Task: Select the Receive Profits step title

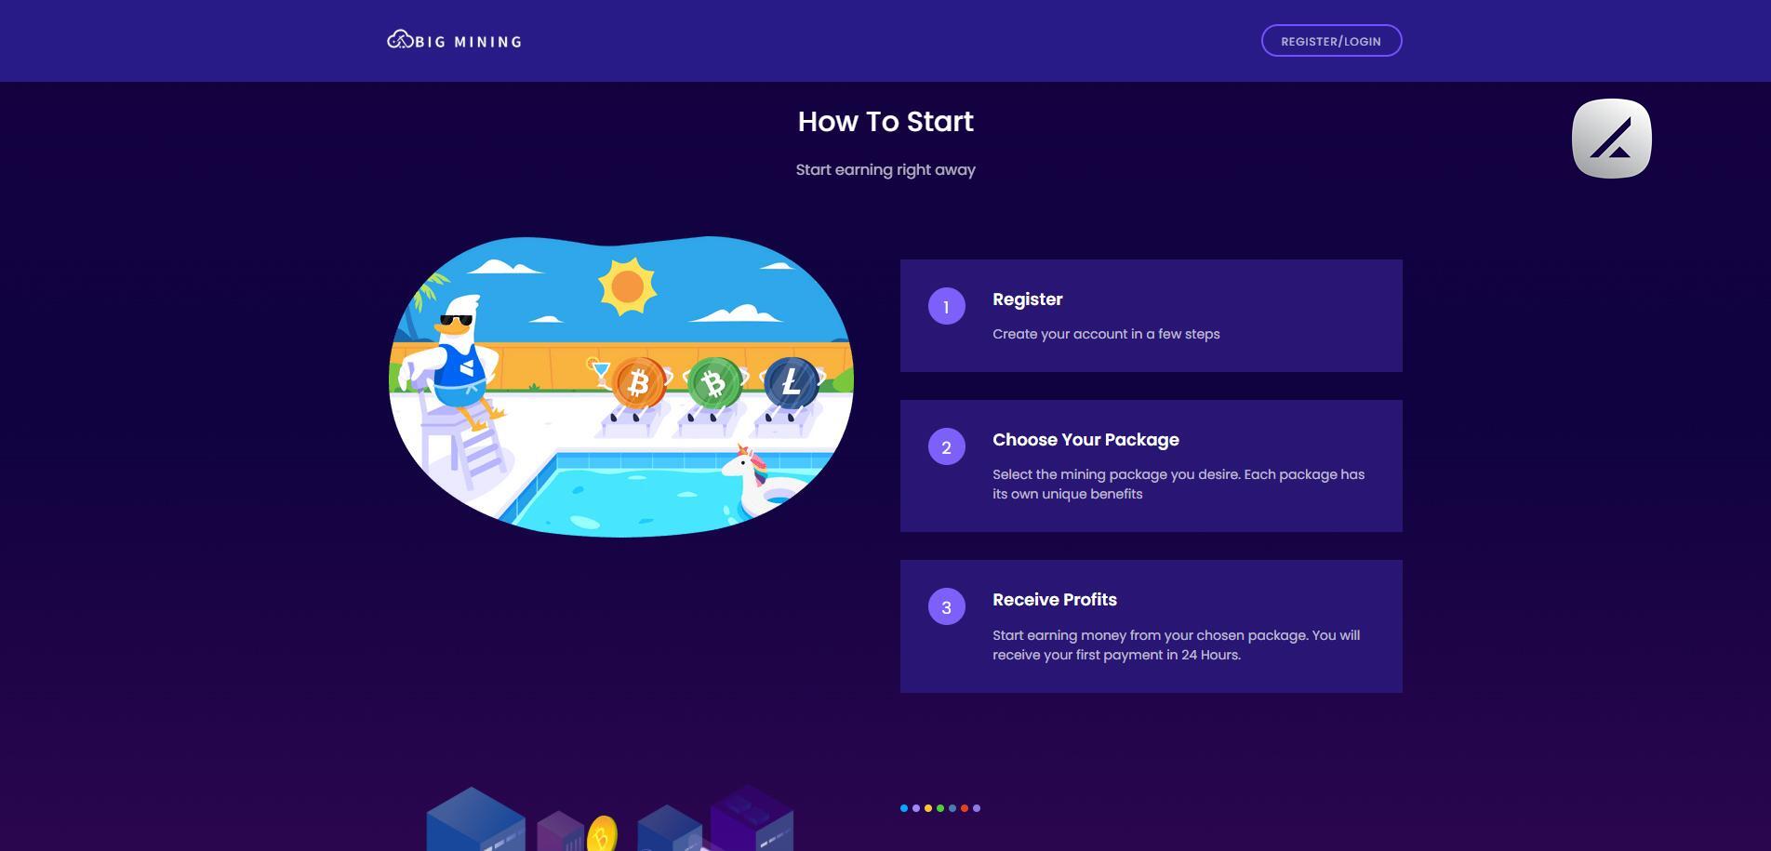Action: [1055, 600]
